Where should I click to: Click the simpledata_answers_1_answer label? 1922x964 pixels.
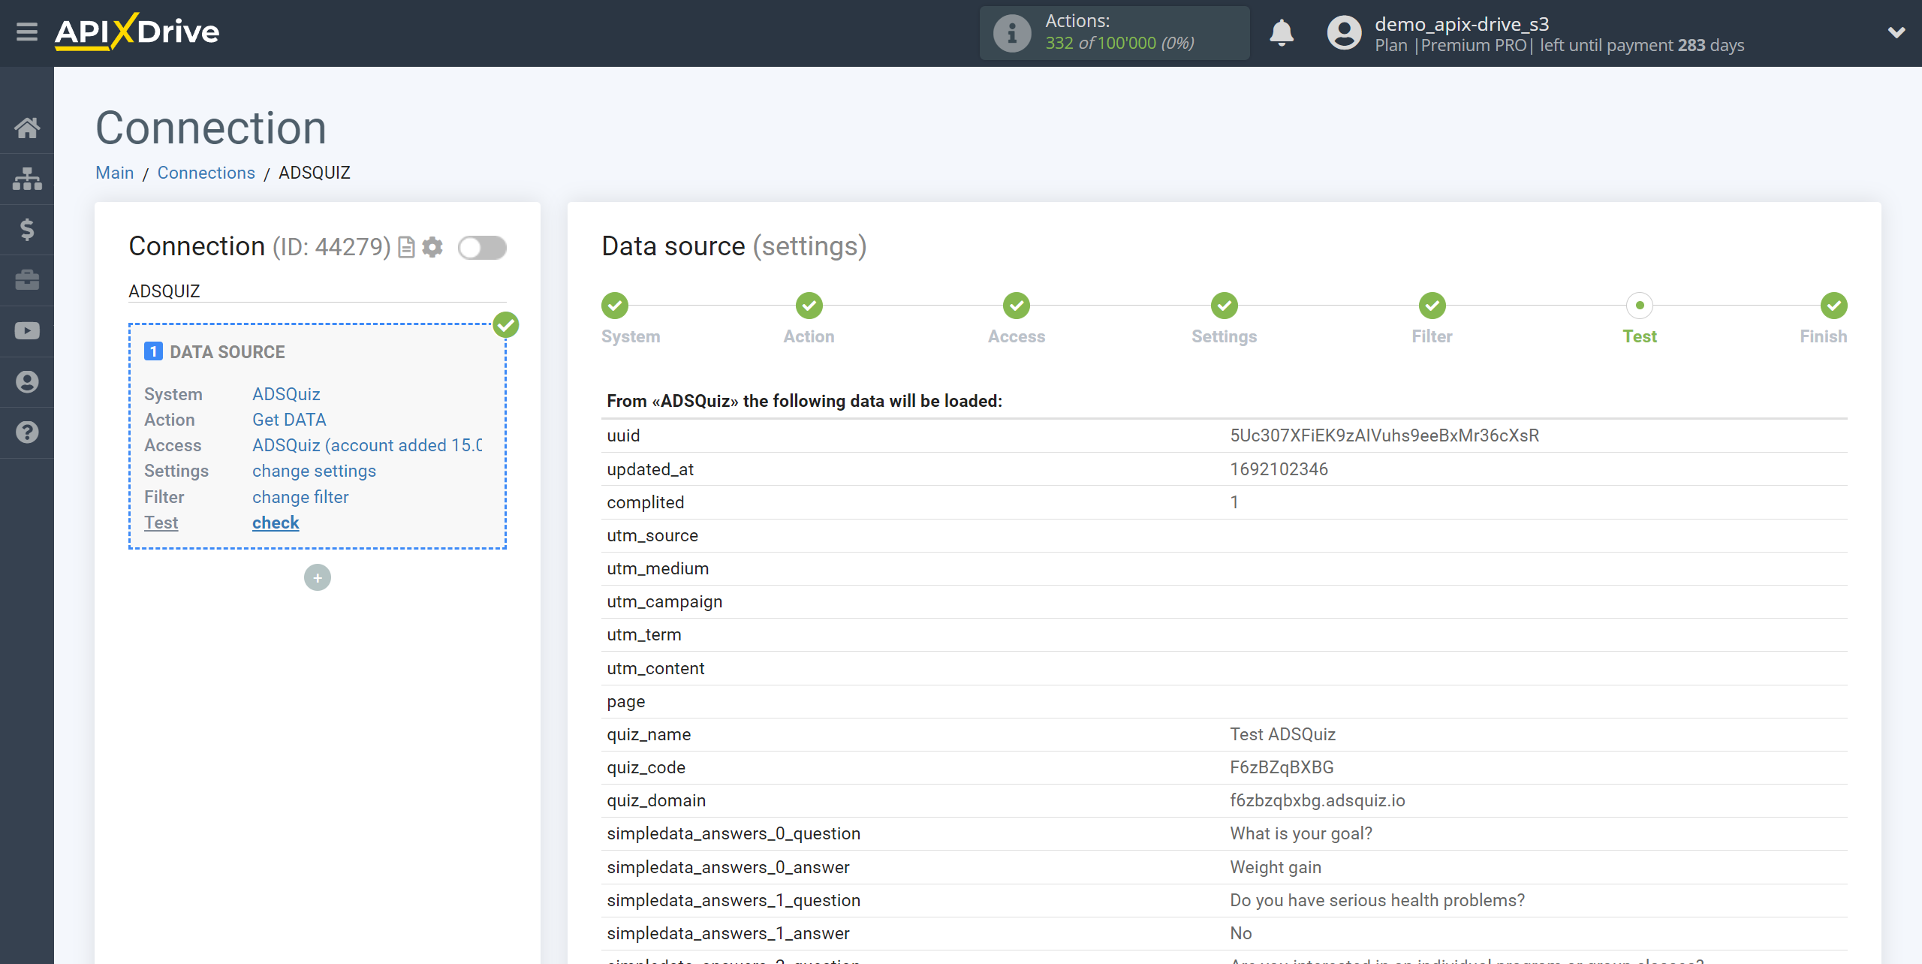coord(728,933)
